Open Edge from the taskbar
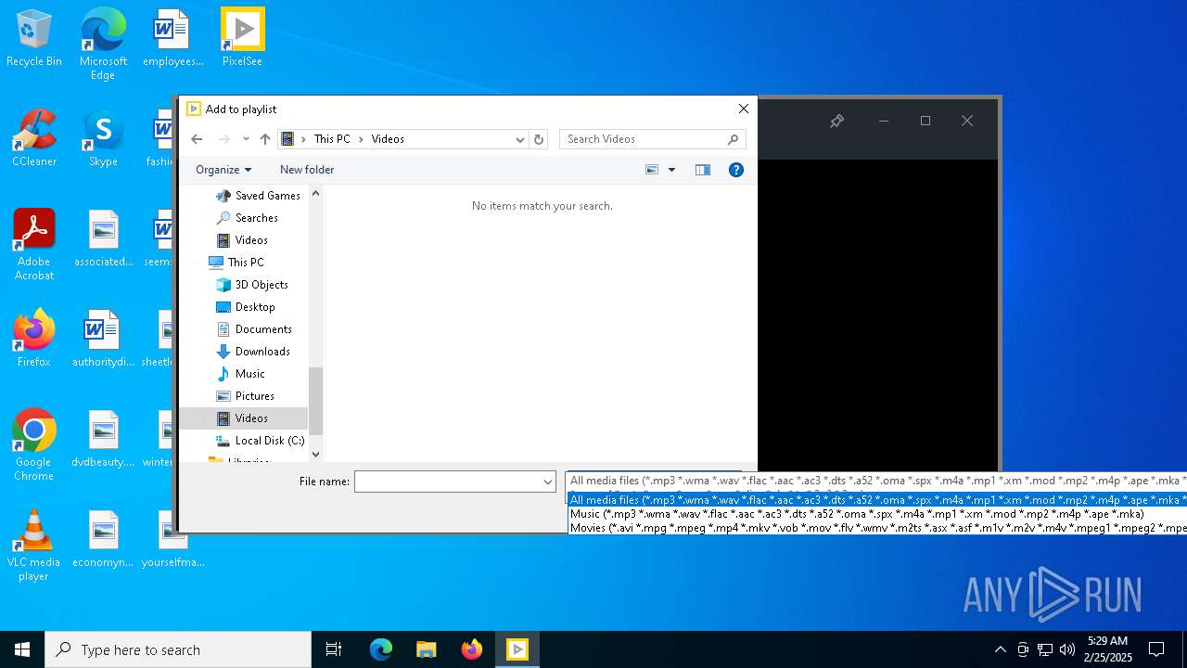This screenshot has width=1187, height=668. (x=381, y=649)
